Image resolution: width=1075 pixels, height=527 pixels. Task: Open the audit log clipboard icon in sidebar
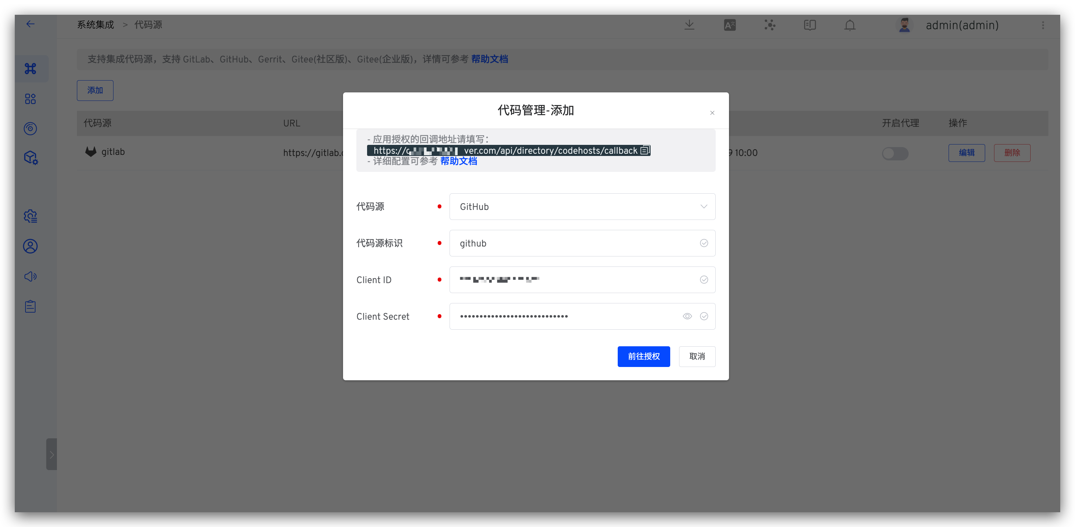[30, 306]
